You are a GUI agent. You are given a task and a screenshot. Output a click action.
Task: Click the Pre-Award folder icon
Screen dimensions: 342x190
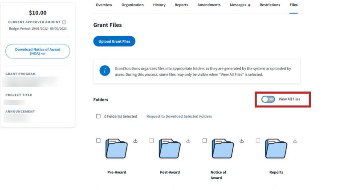pos(117,149)
